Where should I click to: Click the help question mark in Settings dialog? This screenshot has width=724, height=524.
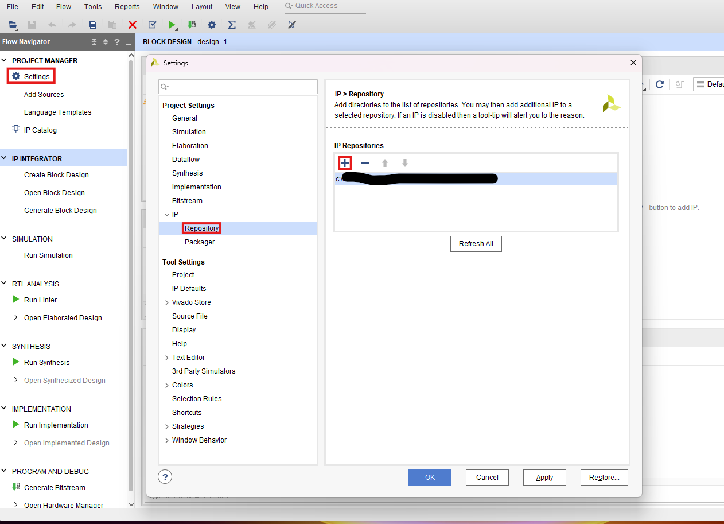[x=165, y=477]
